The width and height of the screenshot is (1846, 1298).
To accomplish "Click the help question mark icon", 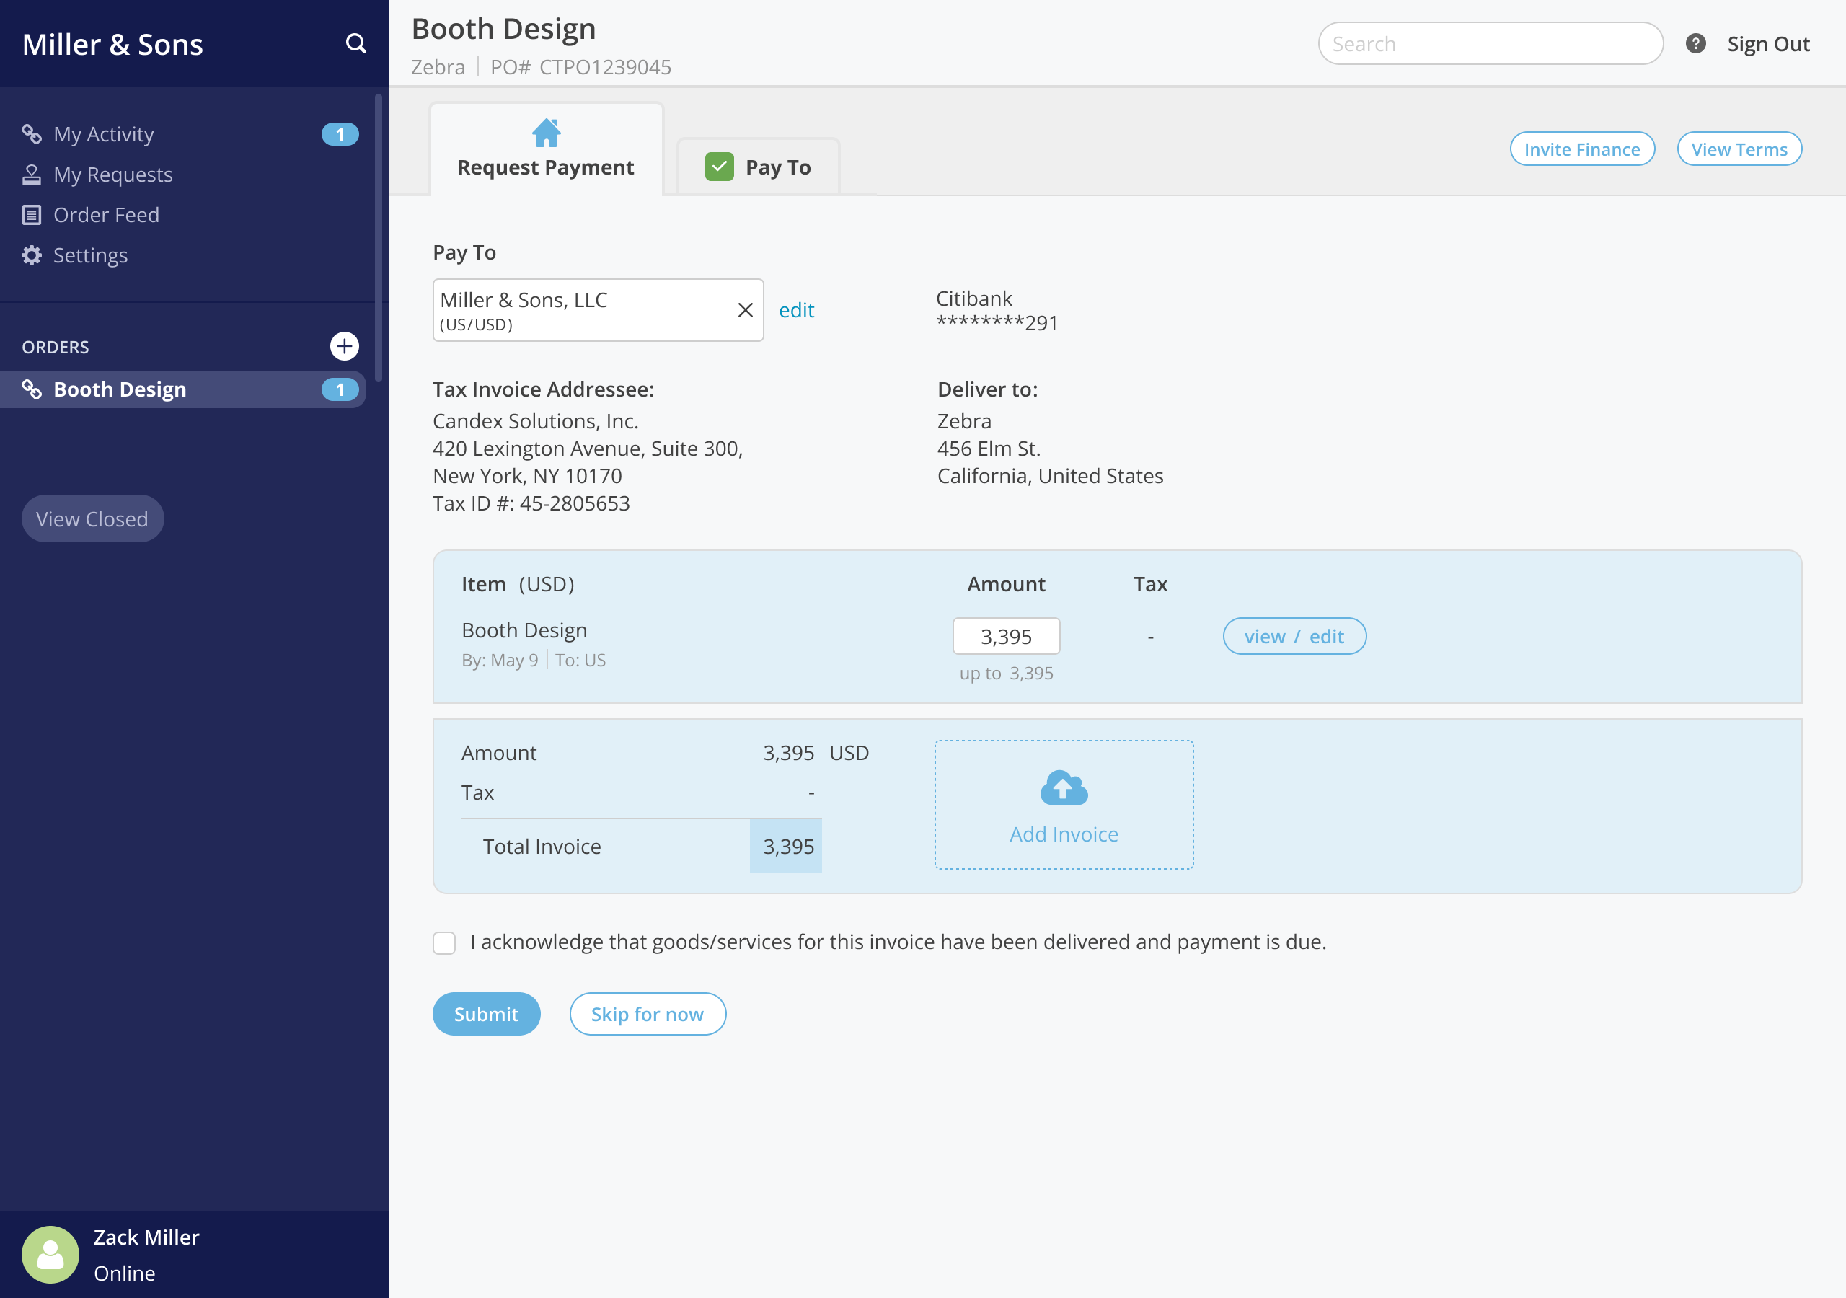I will 1695,43.
